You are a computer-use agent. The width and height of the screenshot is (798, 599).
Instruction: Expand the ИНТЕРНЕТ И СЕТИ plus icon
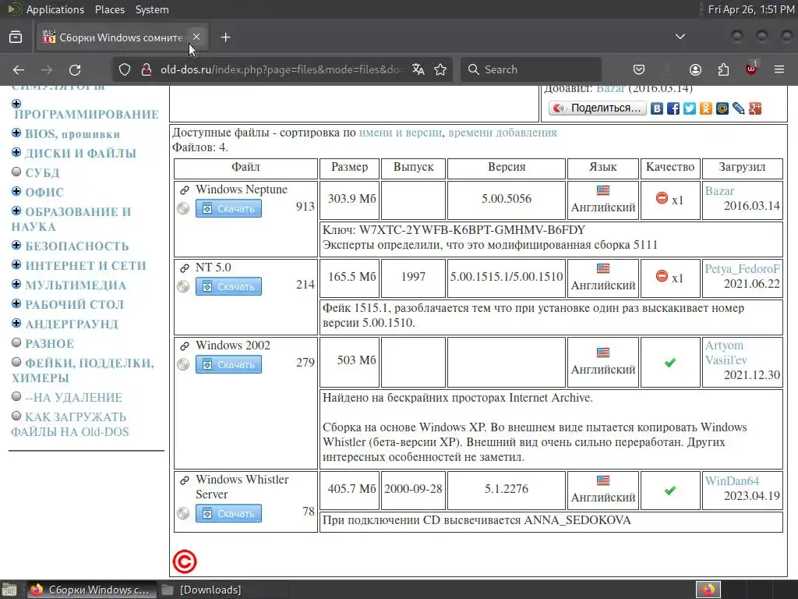pyautogui.click(x=16, y=265)
